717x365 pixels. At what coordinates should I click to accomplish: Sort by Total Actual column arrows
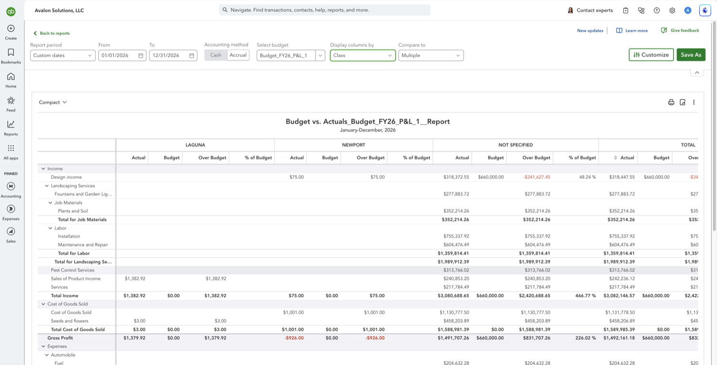[x=616, y=157]
